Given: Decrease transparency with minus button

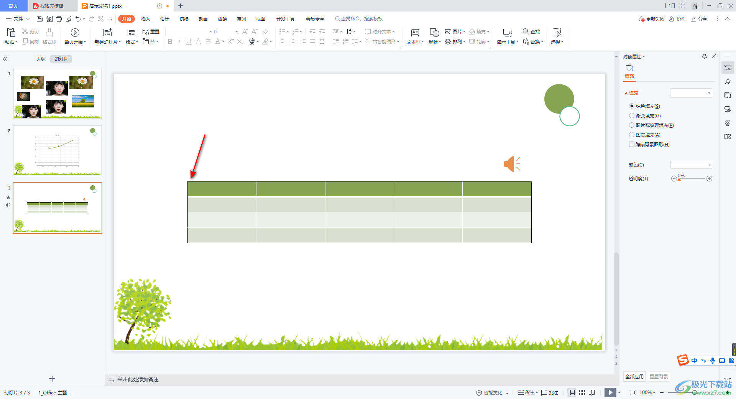Looking at the screenshot, I should tap(674, 179).
